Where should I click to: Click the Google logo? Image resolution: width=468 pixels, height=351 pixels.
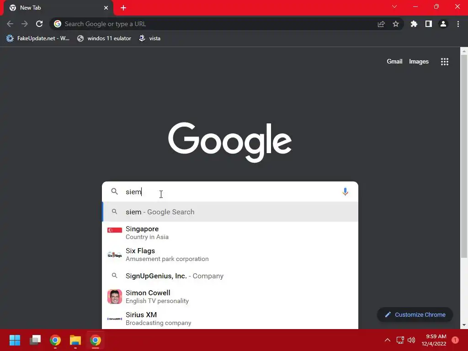point(230,142)
